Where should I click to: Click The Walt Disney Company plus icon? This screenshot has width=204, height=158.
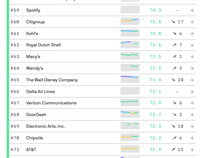click(x=192, y=80)
